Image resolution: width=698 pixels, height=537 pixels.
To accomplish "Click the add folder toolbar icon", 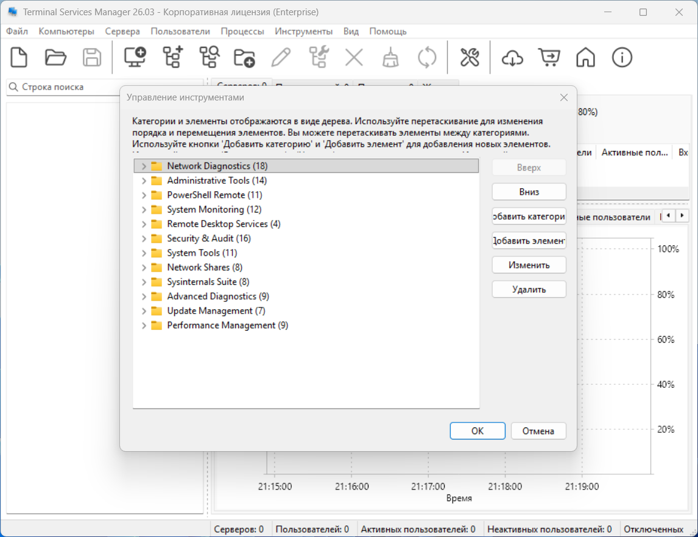I will pyautogui.click(x=244, y=58).
